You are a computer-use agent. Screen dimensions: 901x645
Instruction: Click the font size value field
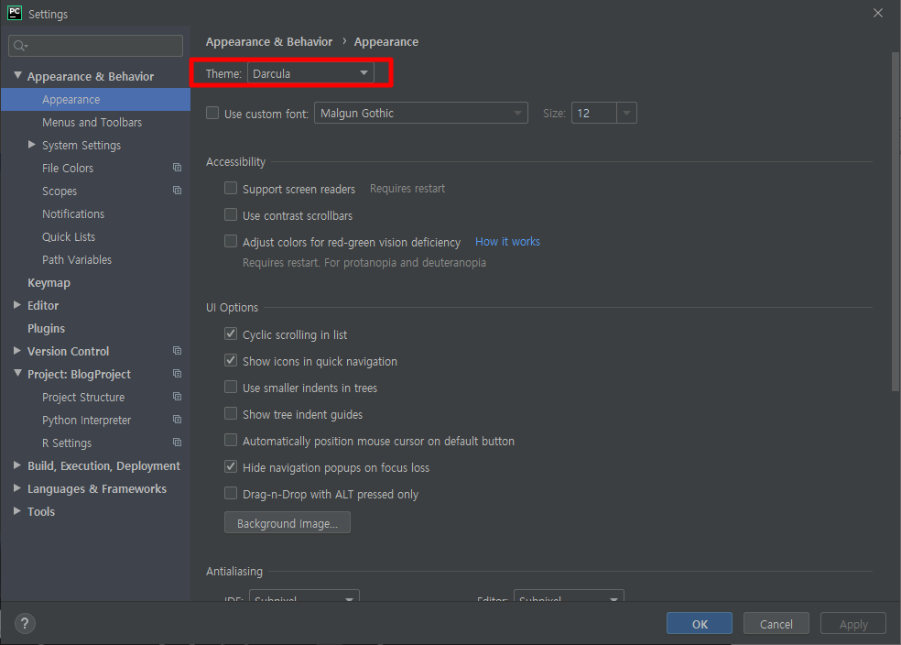pyautogui.click(x=594, y=114)
